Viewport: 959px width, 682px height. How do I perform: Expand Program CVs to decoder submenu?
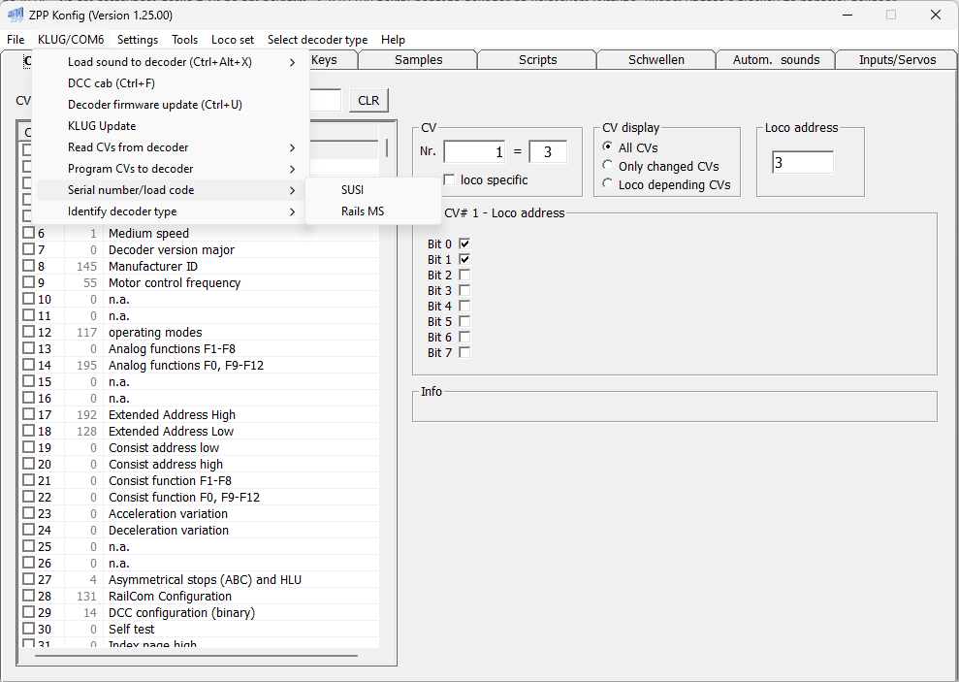pyautogui.click(x=130, y=169)
